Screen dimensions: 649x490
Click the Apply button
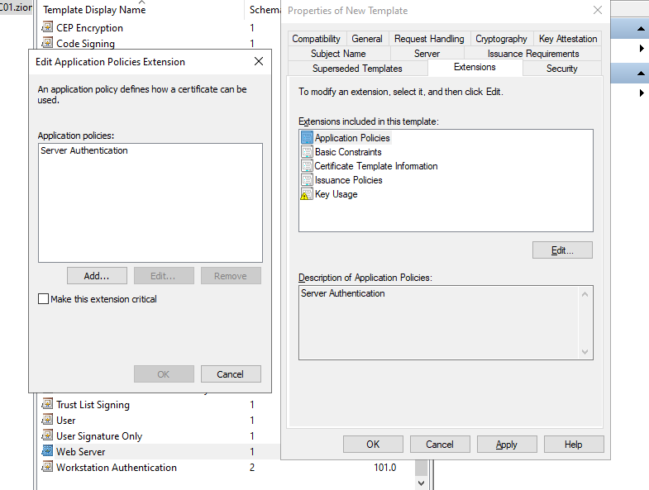point(507,444)
